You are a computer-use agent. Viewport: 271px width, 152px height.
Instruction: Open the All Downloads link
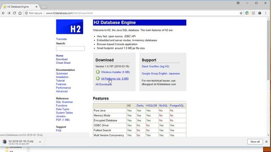pyautogui.click(x=104, y=84)
